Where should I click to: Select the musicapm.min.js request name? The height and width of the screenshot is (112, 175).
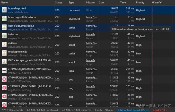17,52
